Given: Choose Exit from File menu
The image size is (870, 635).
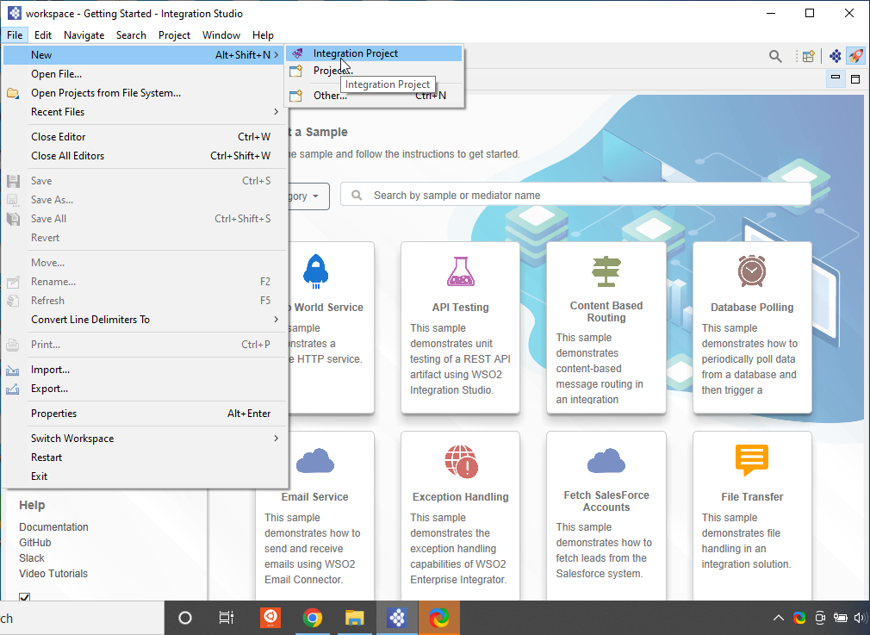Looking at the screenshot, I should [146, 476].
